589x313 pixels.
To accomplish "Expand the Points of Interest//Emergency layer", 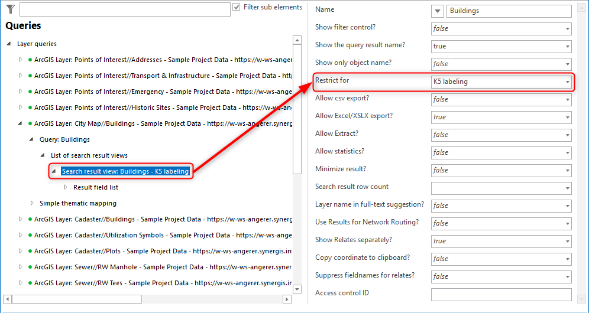I will (21, 91).
